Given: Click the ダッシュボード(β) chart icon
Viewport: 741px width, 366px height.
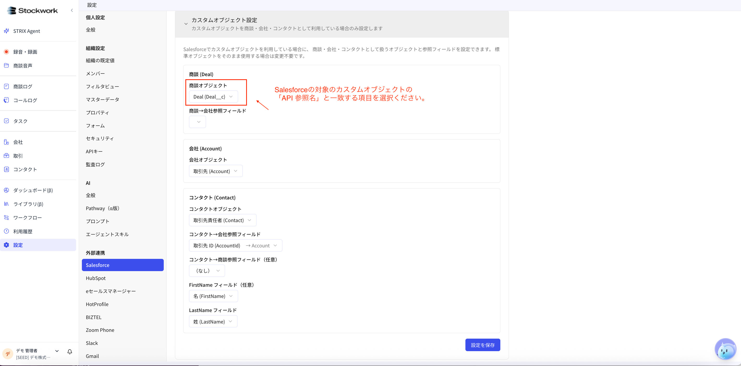Looking at the screenshot, I should tap(6, 190).
